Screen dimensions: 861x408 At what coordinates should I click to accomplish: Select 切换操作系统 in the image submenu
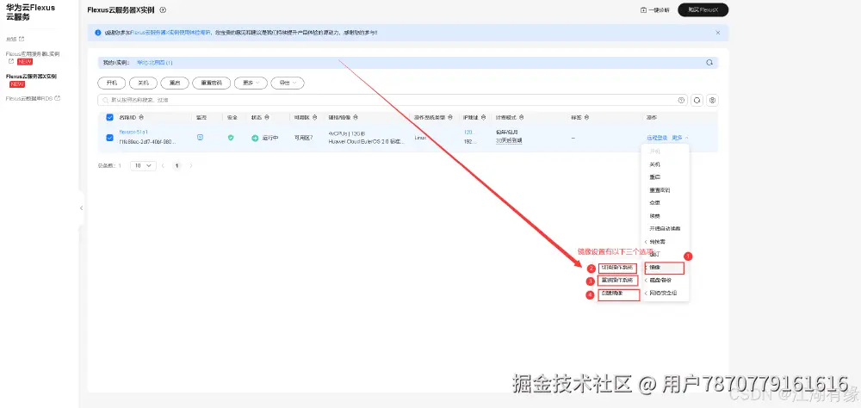pyautogui.click(x=617, y=268)
